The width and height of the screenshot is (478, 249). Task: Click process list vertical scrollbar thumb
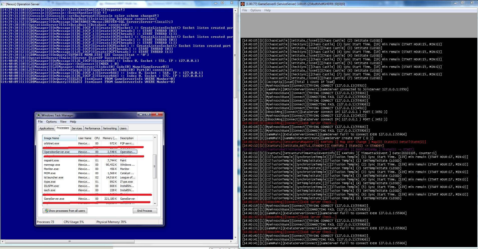155,166
